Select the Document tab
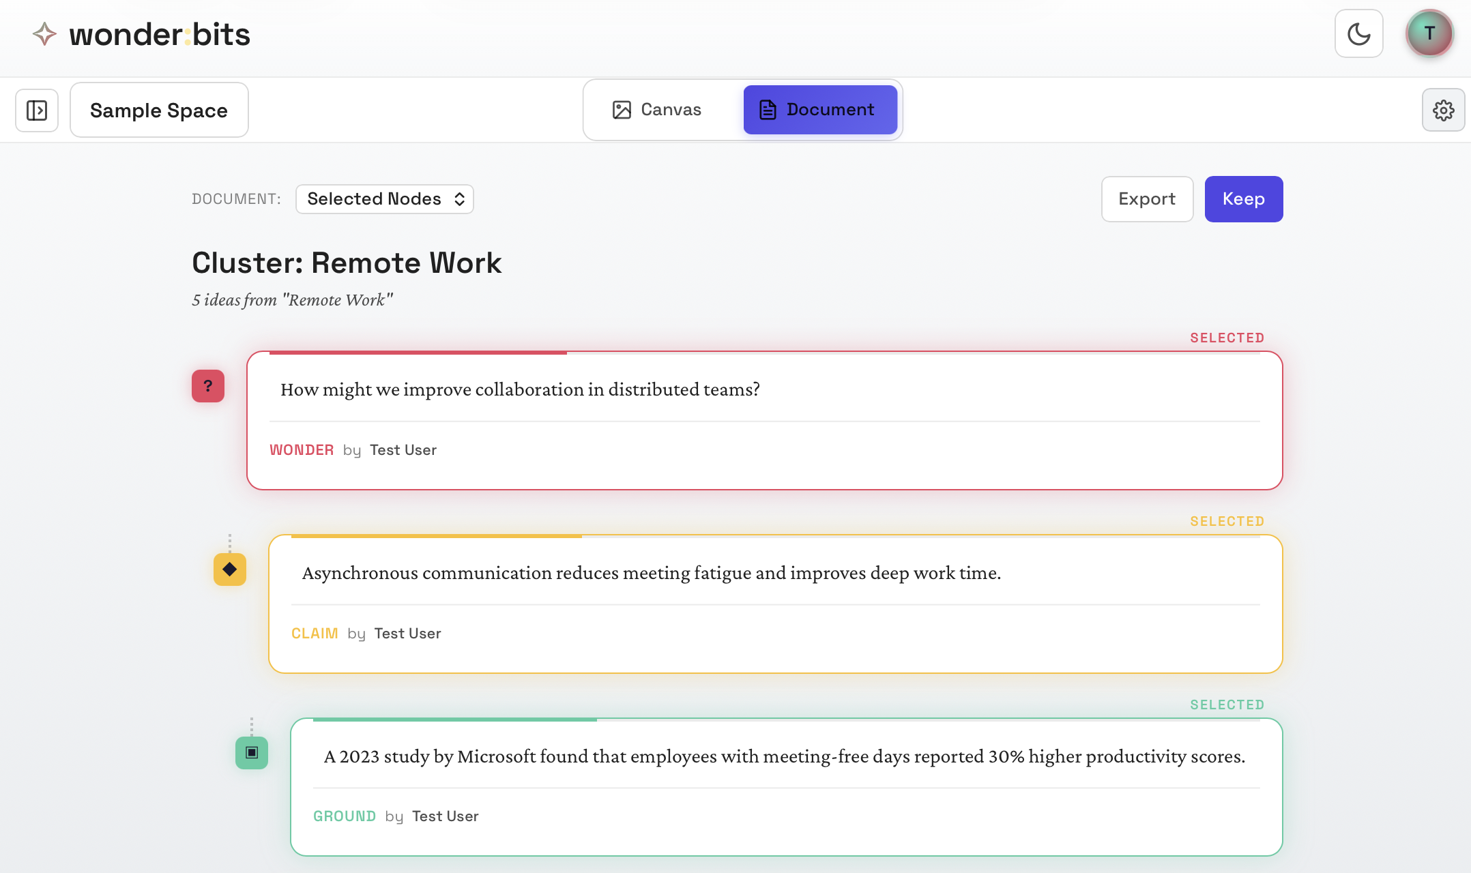Screen dimensions: 1471x873 tap(819, 110)
